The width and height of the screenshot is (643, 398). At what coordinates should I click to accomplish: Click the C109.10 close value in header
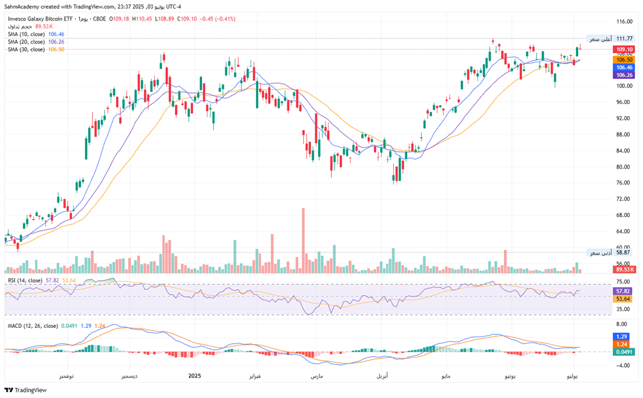pos(186,19)
